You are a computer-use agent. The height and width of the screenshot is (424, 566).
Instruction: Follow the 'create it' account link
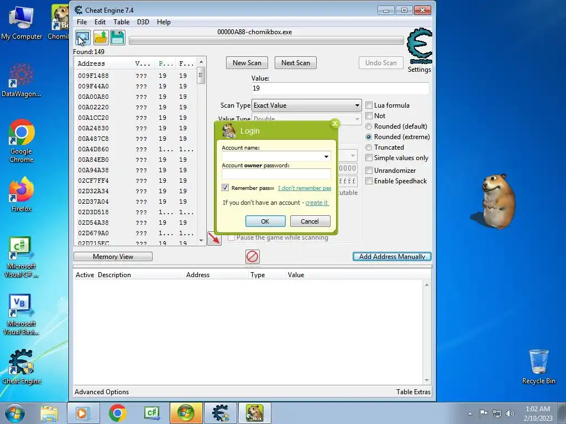317,203
